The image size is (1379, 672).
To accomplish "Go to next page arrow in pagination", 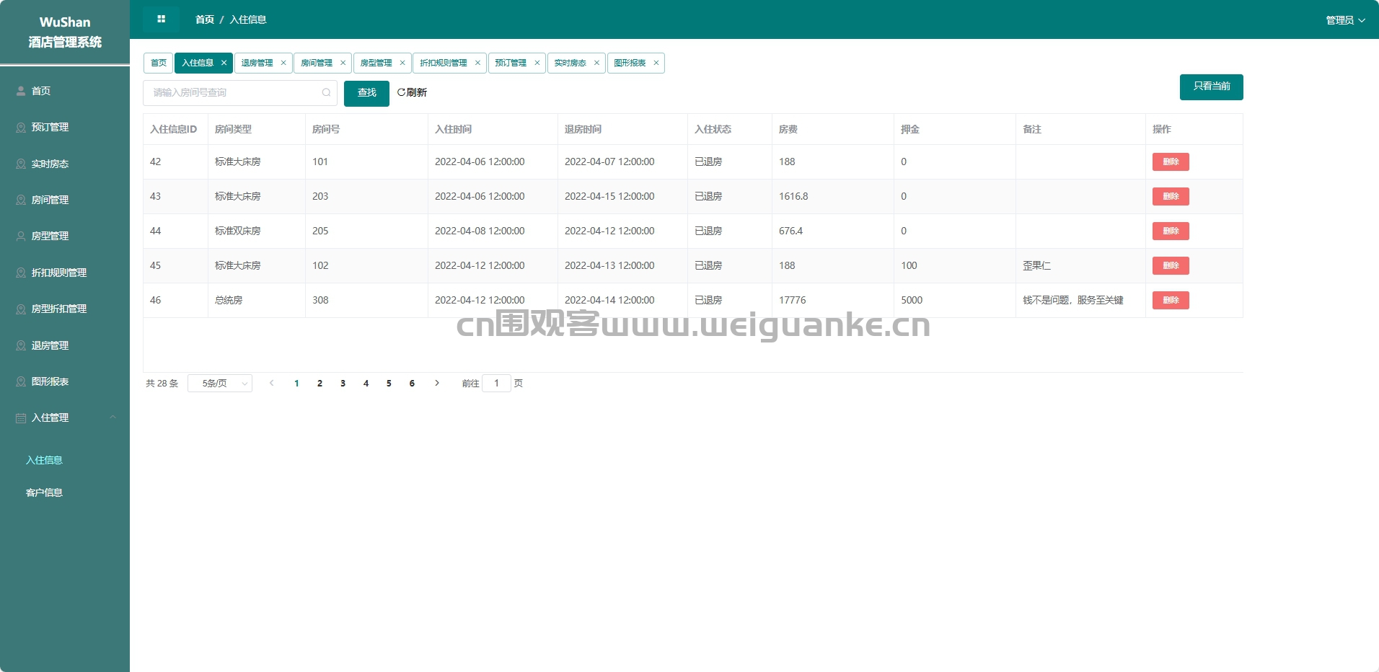I will (x=437, y=383).
